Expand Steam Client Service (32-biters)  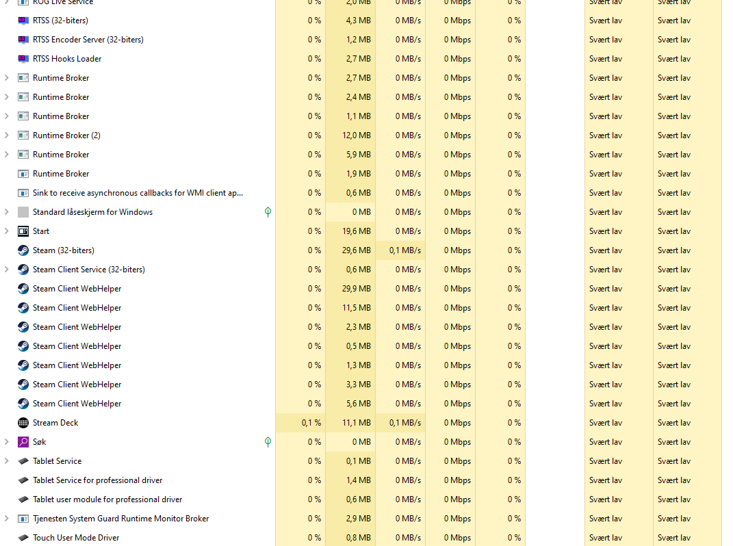[7, 270]
